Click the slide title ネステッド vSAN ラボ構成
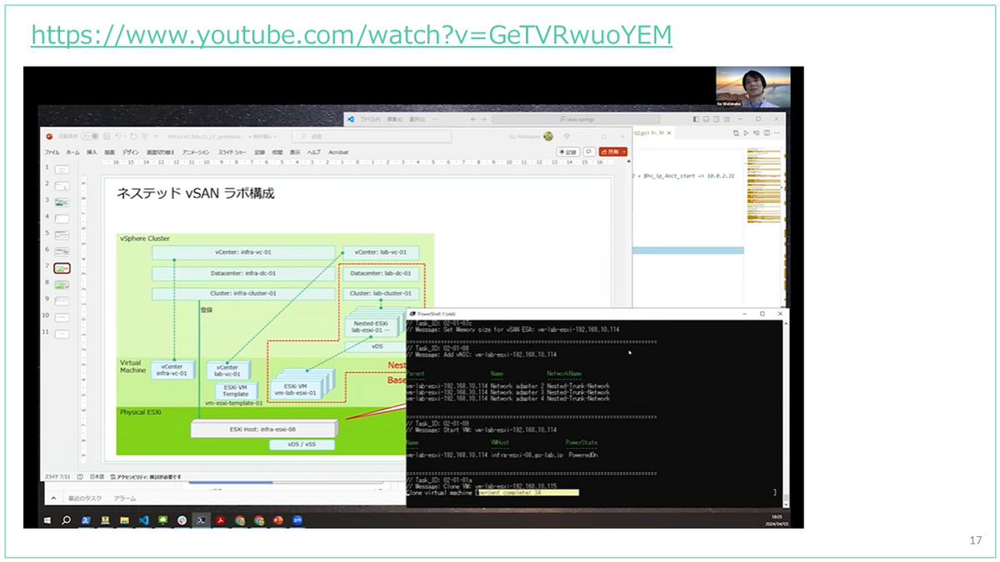This screenshot has height=562, width=1000. point(195,193)
